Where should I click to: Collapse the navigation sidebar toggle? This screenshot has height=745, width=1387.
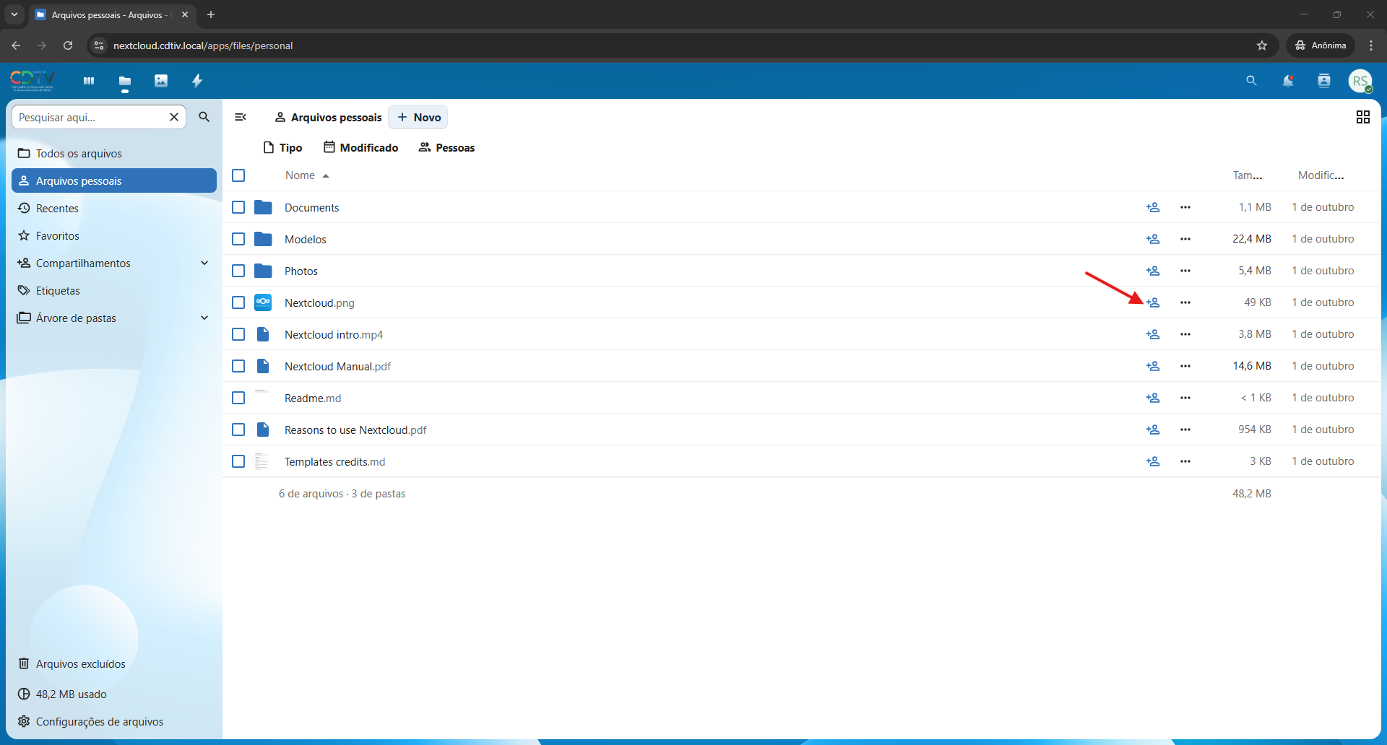coord(241,117)
